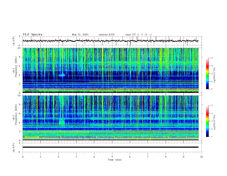
Task: Click the time axis tick label "9"
Action: click(183, 157)
